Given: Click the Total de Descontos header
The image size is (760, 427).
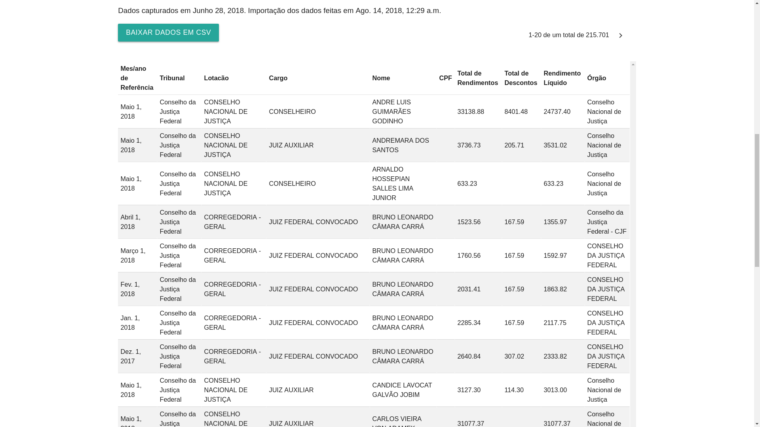Looking at the screenshot, I should pos(521,78).
